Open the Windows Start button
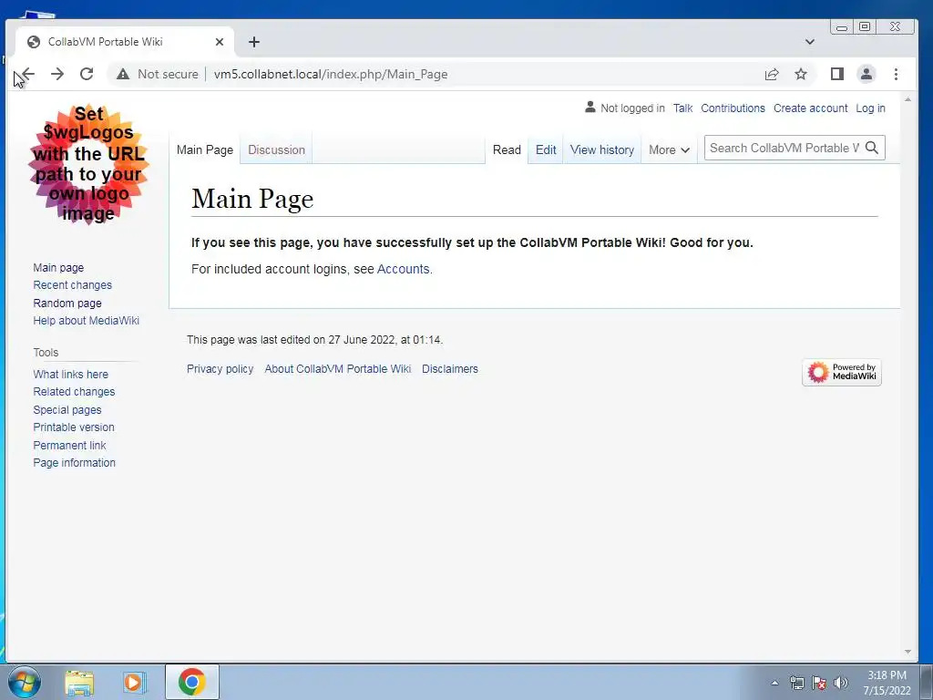This screenshot has width=933, height=700. (25, 682)
